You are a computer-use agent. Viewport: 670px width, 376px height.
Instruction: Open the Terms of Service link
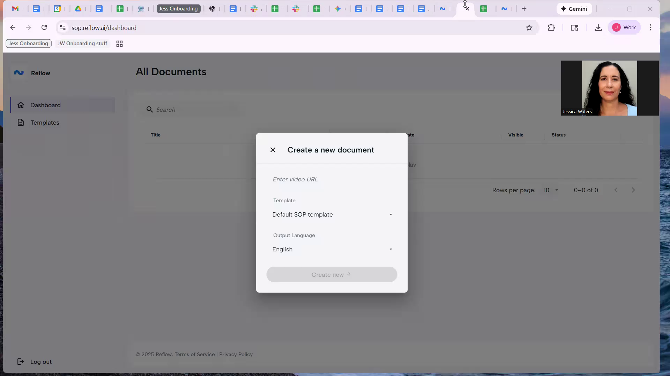tap(194, 354)
